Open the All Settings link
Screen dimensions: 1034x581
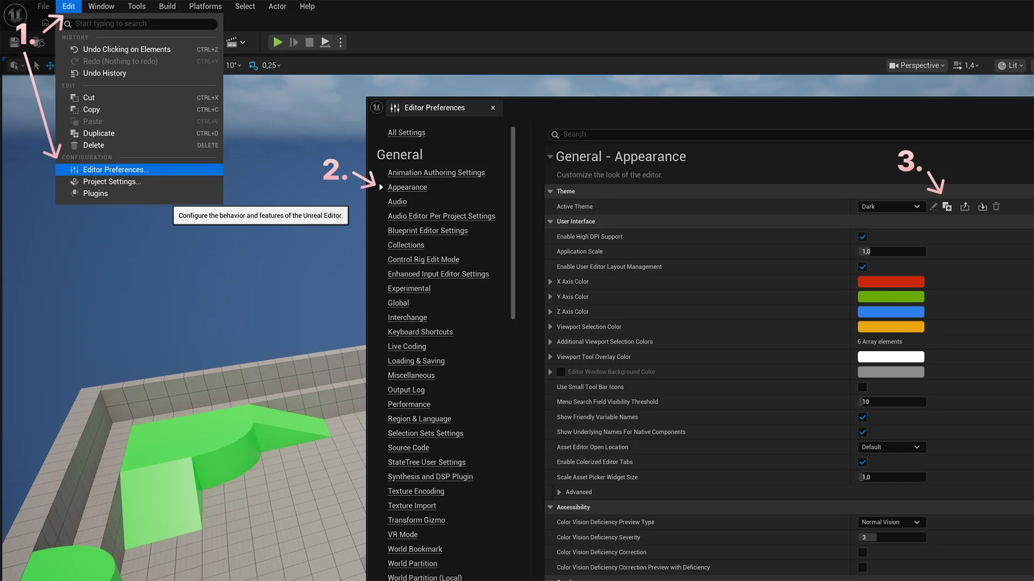click(x=407, y=133)
